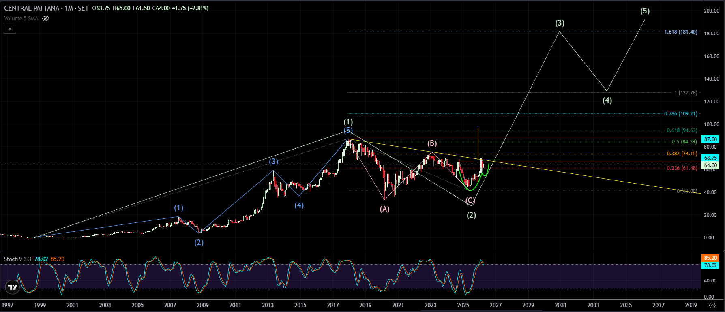Viewport: 725px width, 312px height.
Task: Select the pink (A) wave label
Action: point(384,209)
